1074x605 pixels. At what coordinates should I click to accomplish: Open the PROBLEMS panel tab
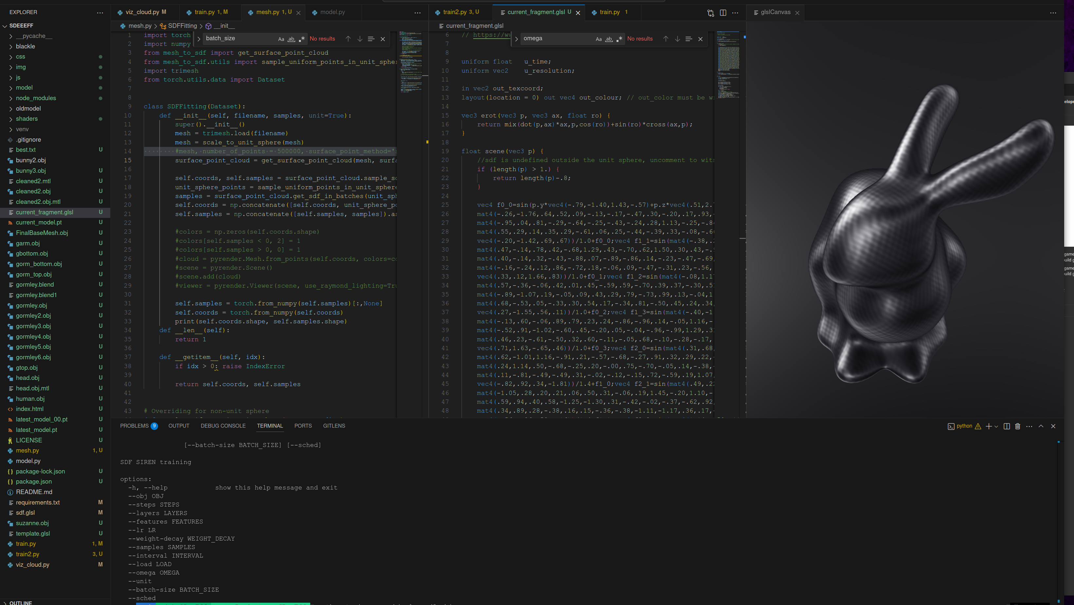click(138, 426)
